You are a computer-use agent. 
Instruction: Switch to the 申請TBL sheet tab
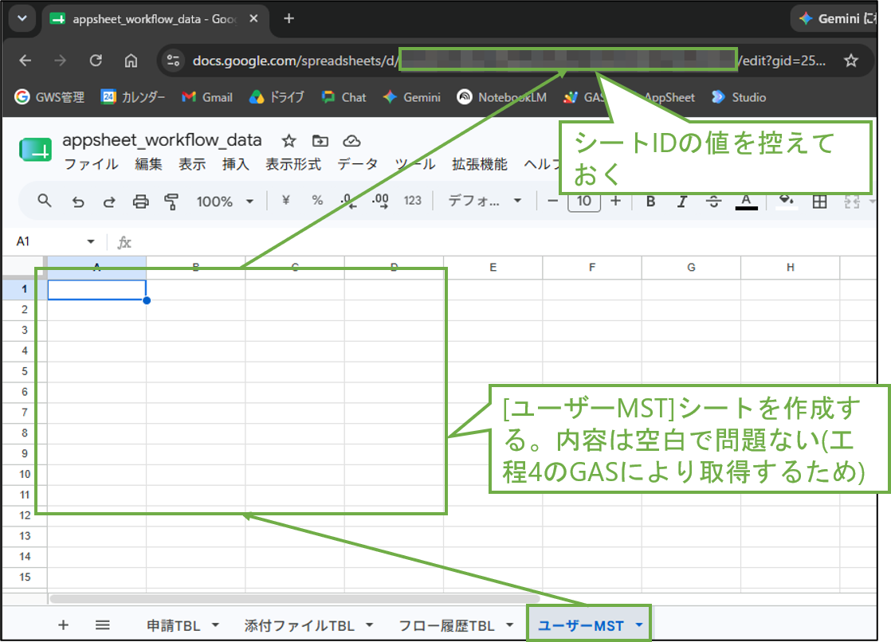tap(173, 626)
